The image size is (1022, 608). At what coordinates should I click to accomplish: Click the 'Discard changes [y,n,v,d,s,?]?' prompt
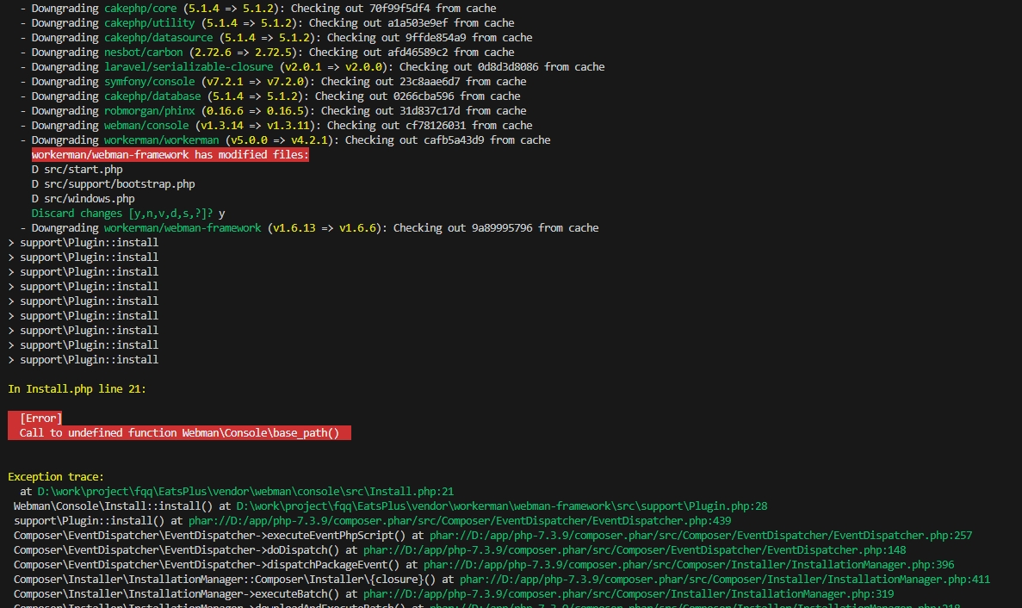pyautogui.click(x=122, y=213)
